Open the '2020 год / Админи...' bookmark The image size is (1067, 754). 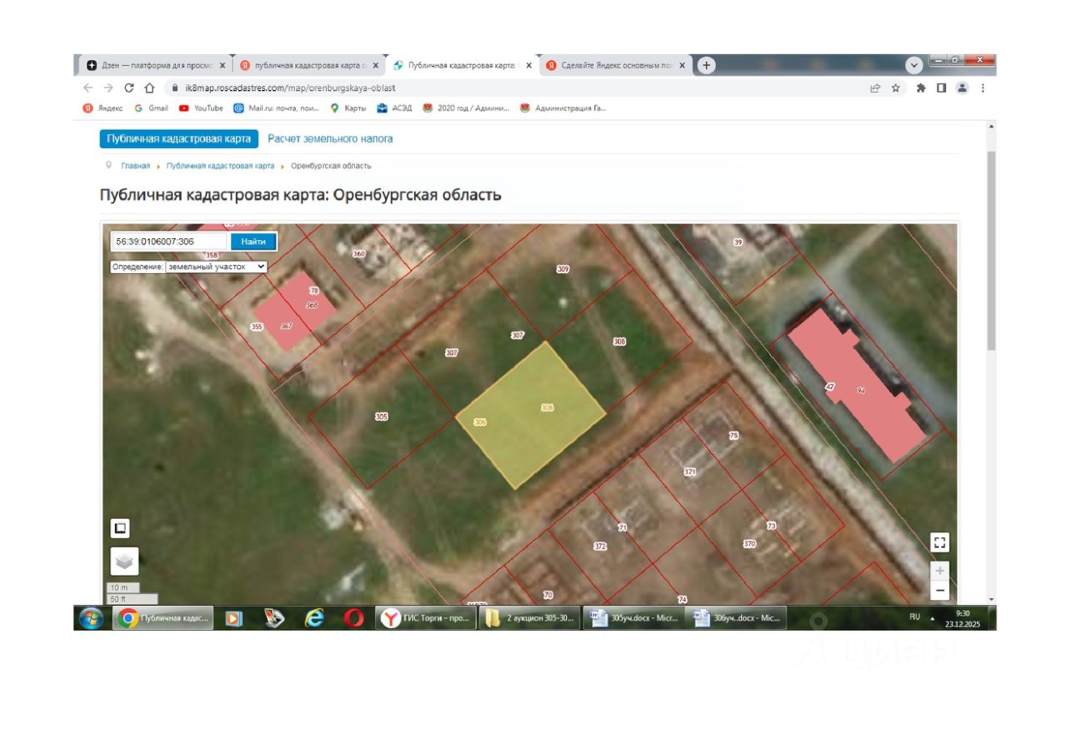[466, 108]
